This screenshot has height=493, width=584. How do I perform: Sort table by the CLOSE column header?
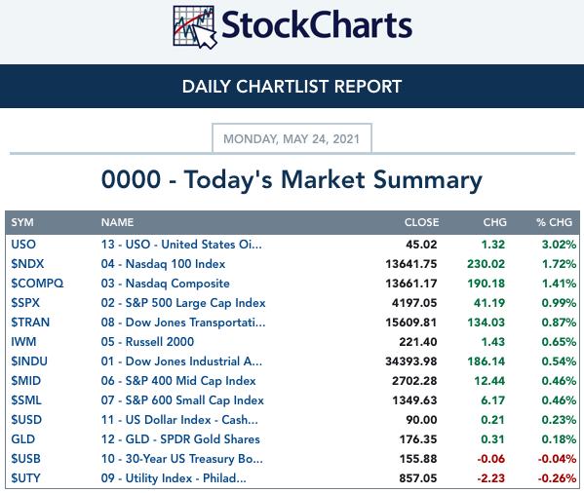click(421, 222)
